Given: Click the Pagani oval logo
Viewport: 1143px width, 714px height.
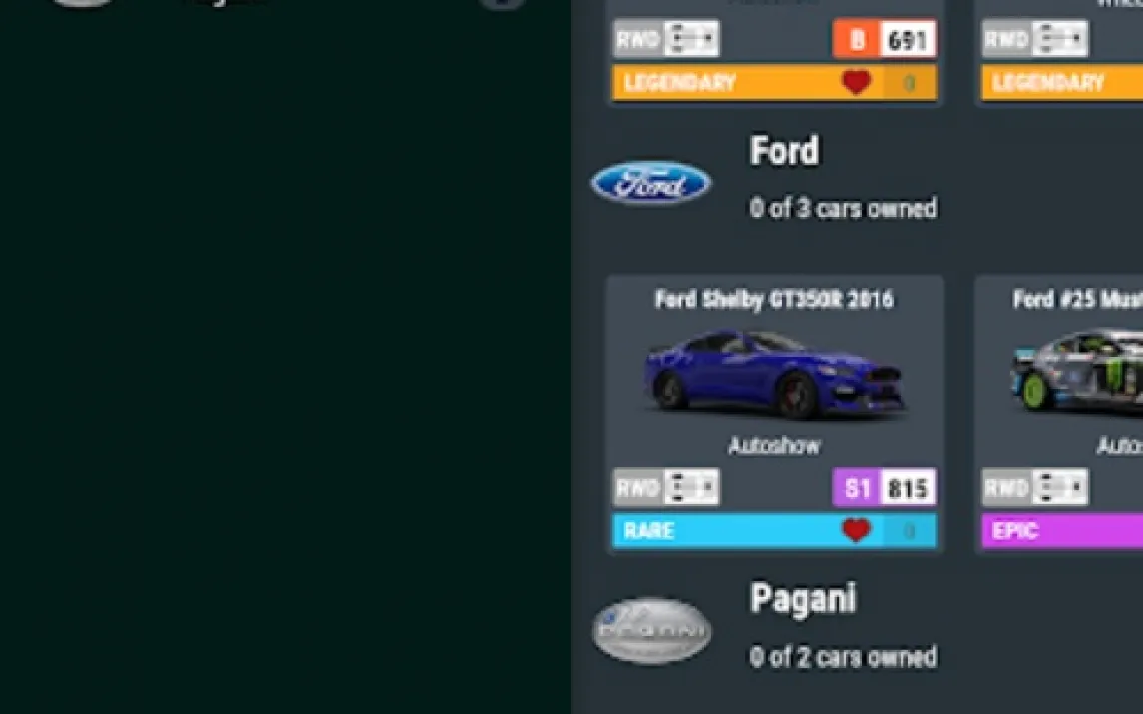Looking at the screenshot, I should click(x=651, y=631).
